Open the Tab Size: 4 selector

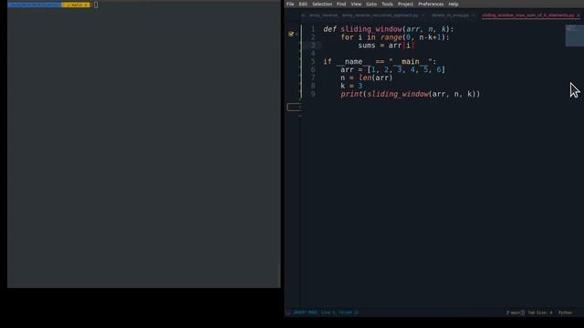click(540, 313)
